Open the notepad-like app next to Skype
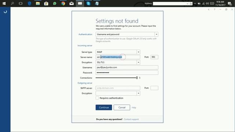Viewport: 235px width, 132px height. coord(97,3)
